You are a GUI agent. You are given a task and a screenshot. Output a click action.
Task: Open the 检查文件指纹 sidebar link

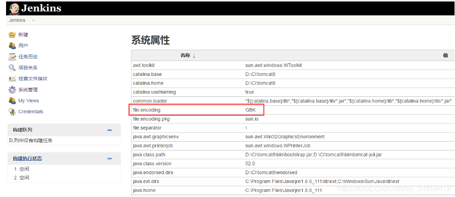tap(33, 79)
